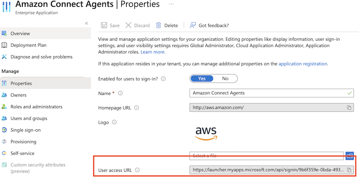The image size is (359, 177).
Task: Click the Delete trash icon
Action: point(159,25)
